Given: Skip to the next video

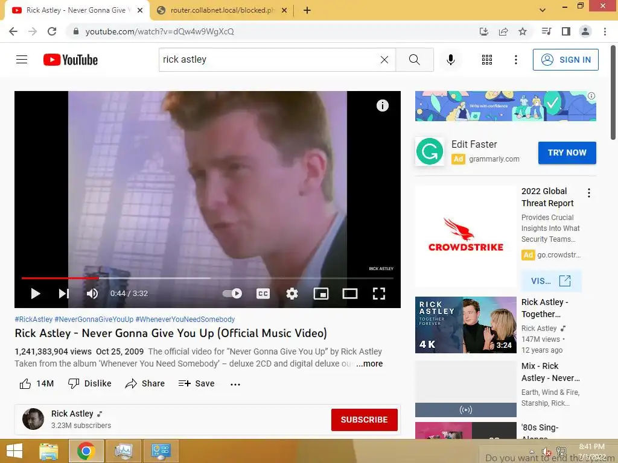Looking at the screenshot, I should [x=64, y=294].
